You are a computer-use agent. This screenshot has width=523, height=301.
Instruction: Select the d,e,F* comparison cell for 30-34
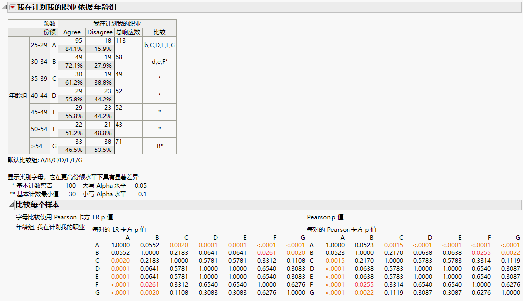[x=159, y=61]
